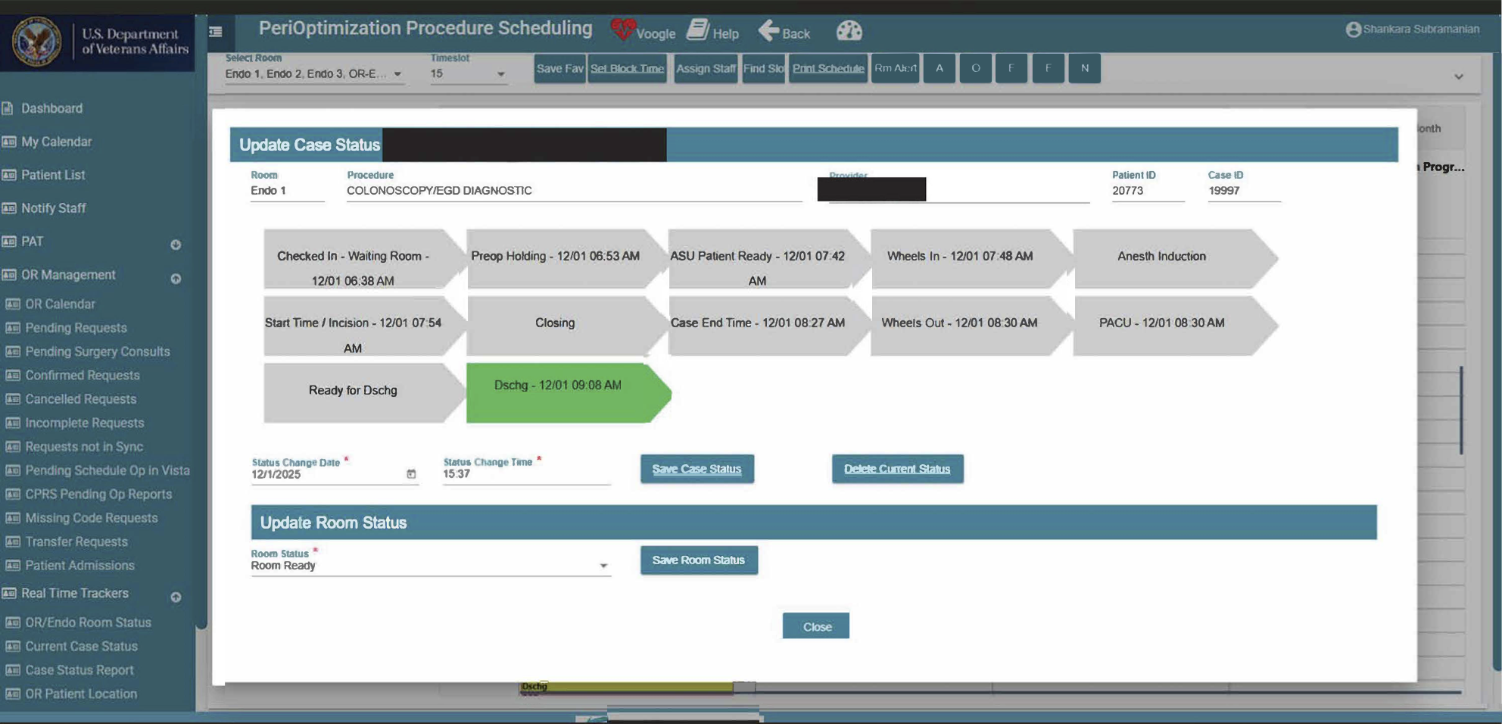Click Delete Current Status button
The height and width of the screenshot is (724, 1502).
click(897, 469)
